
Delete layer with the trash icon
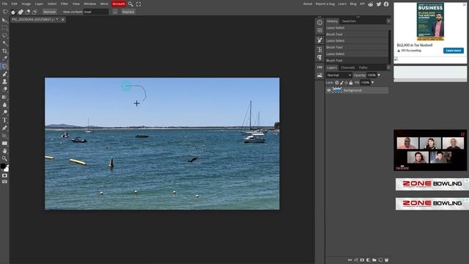(x=386, y=260)
